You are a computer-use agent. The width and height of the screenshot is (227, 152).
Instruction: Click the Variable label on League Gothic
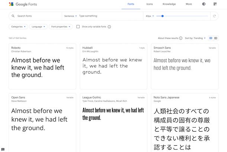pos(141,98)
